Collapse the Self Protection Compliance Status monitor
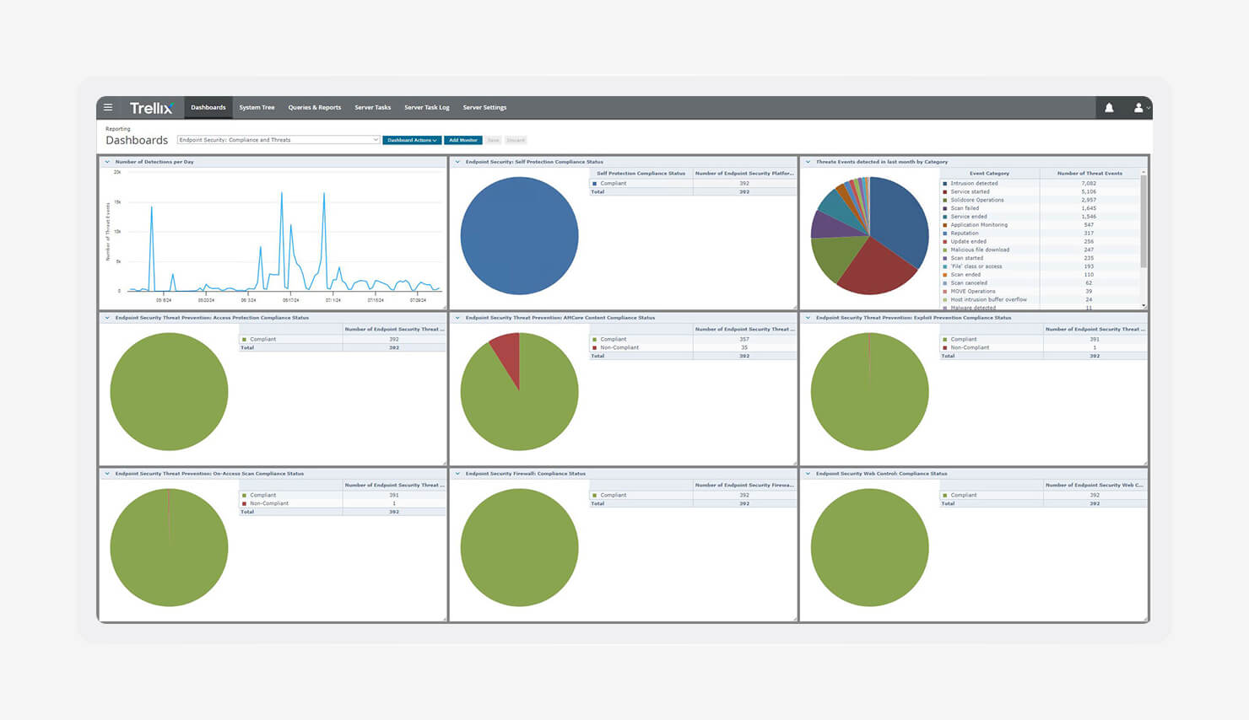 click(457, 162)
